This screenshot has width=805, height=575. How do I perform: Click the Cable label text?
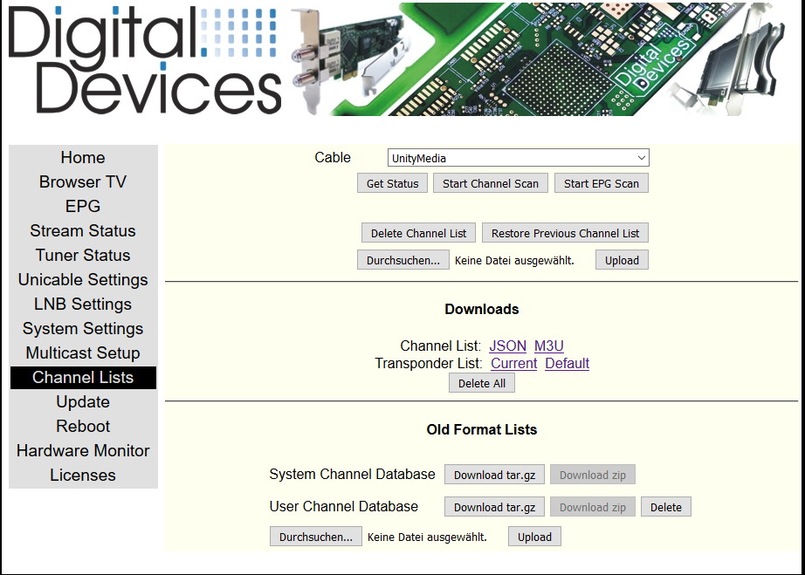(333, 157)
